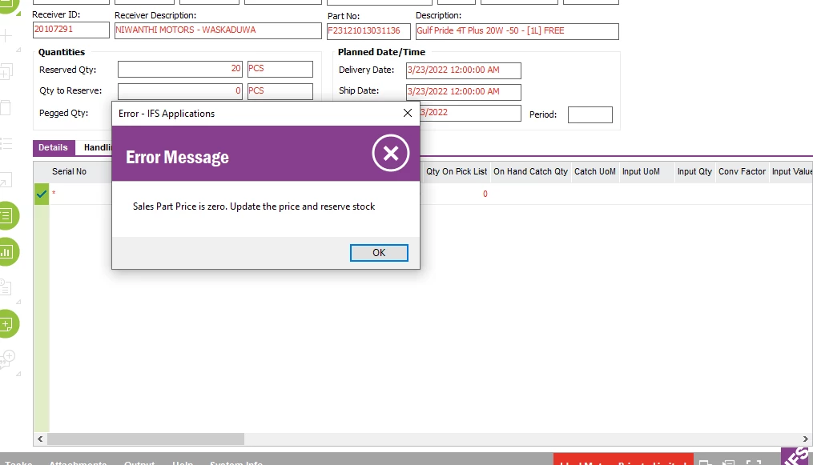The image size is (813, 465).
Task: Click the Qty On Pick List cell showing 0
Action: click(457, 194)
